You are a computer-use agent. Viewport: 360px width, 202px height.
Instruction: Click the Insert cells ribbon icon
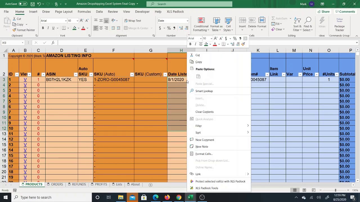[242, 23]
